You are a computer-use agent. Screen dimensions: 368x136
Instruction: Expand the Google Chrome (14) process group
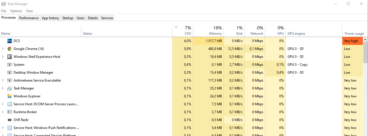(3, 49)
